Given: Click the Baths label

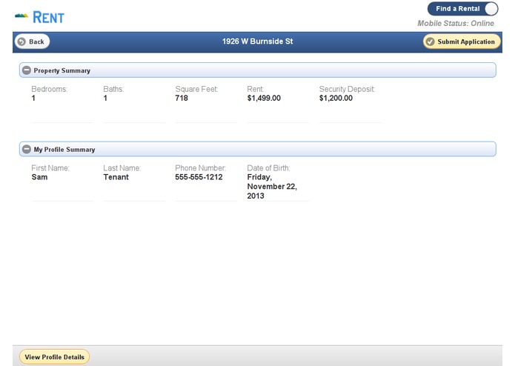Looking at the screenshot, I should 113,90.
